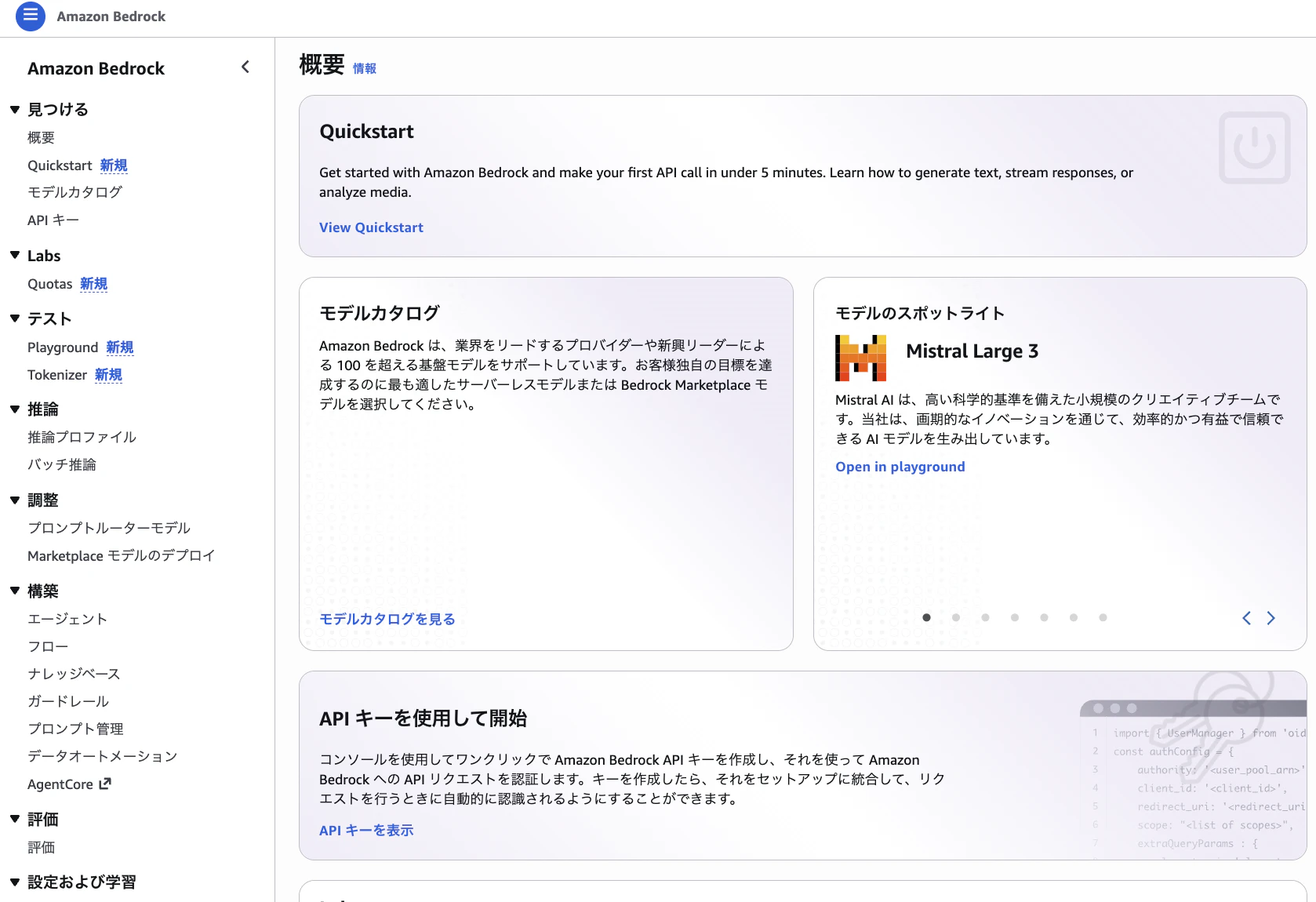1316x902 pixels.
Task: Click モデルカタログを見る link
Action: 387,620
